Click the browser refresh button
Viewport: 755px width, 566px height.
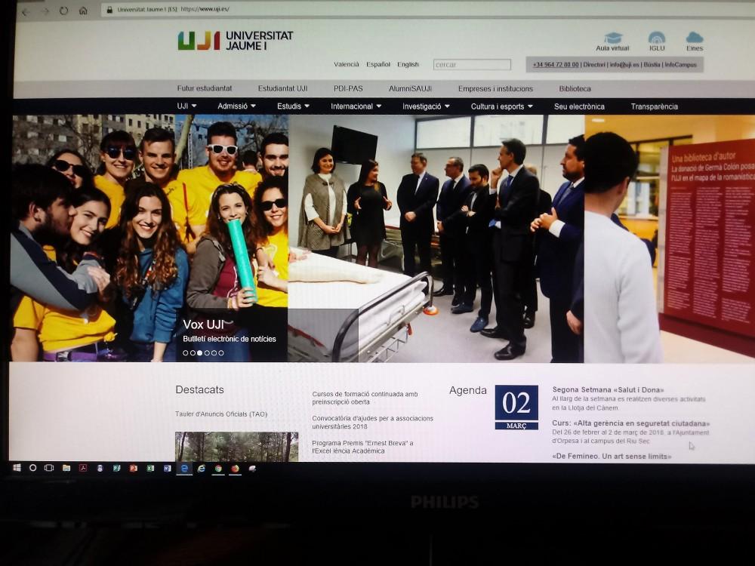63,11
